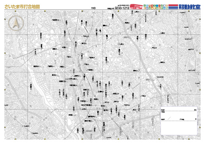Click the top-left label in white info box
Image resolution: width=205 pixels, height=144 pixels.
pos(163,110)
